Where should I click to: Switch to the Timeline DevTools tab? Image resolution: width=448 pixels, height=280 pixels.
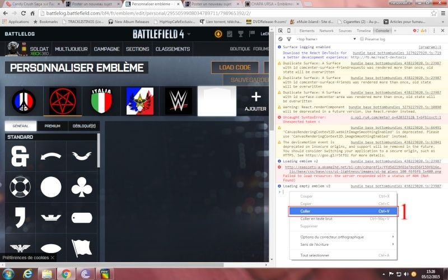pyautogui.click(x=363, y=31)
